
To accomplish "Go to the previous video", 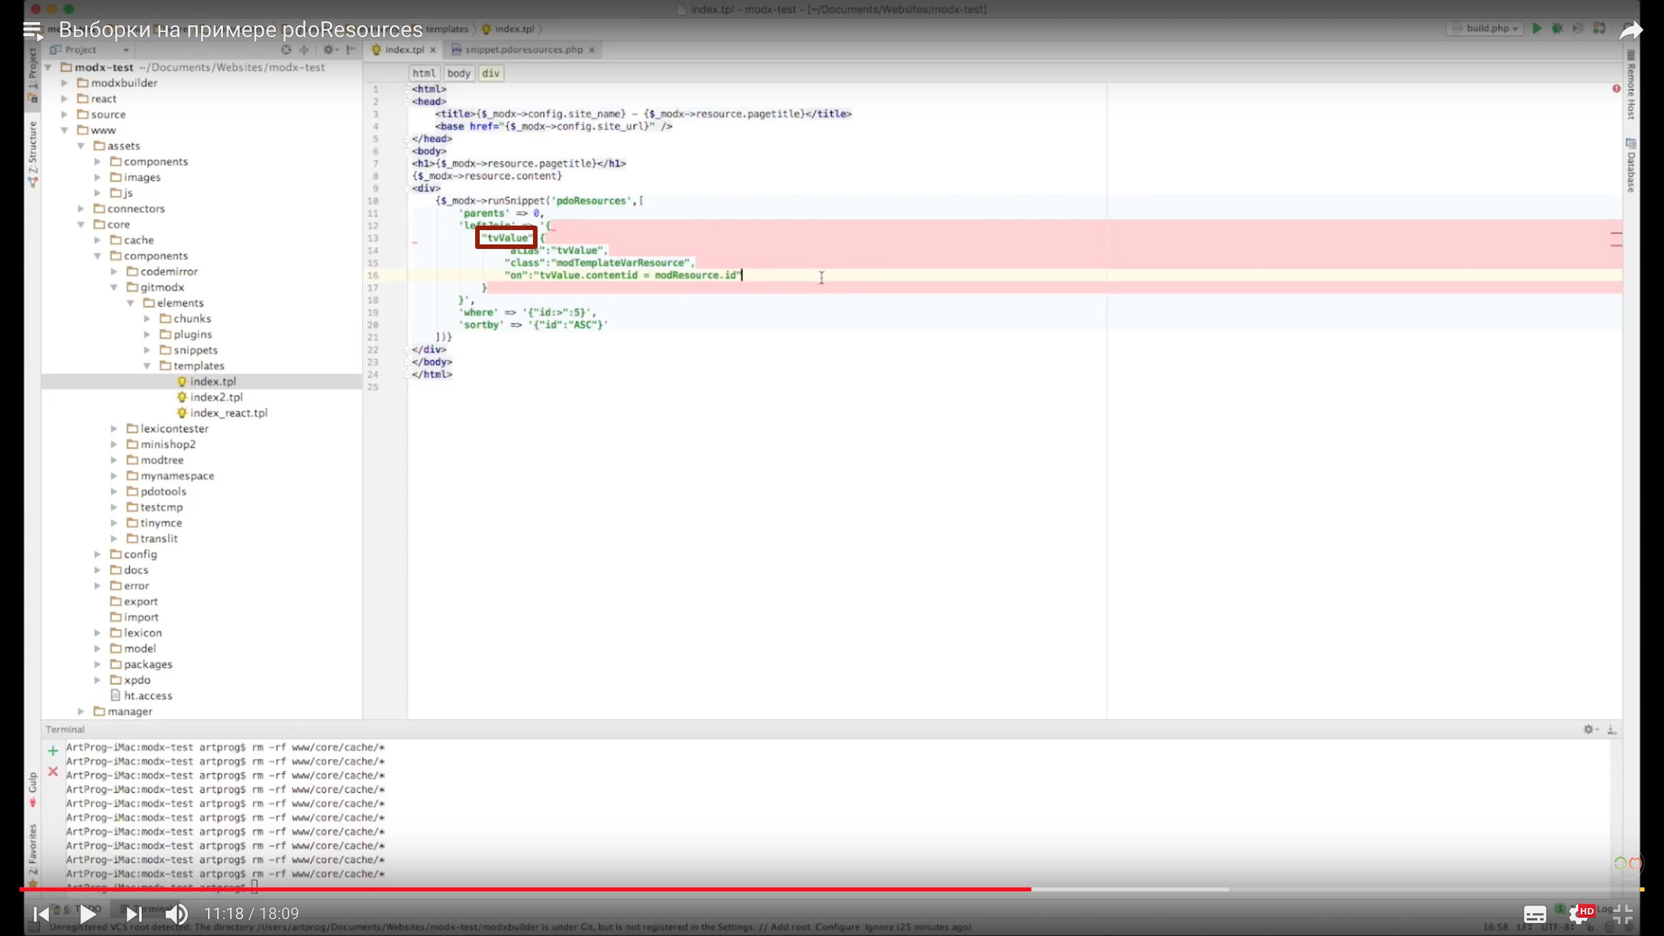I will [41, 914].
